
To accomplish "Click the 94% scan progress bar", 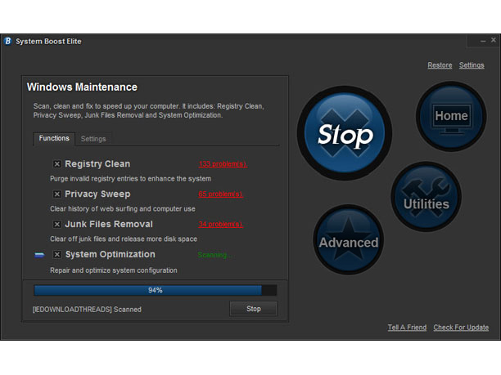I will pyautogui.click(x=156, y=290).
